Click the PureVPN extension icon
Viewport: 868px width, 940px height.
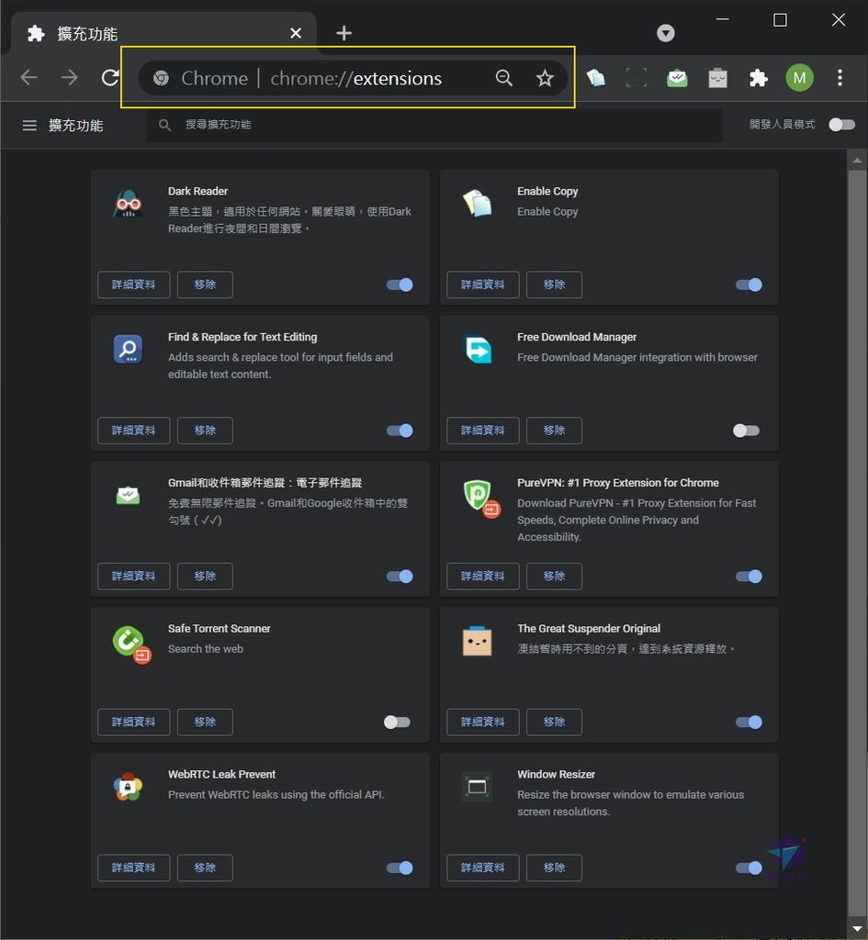point(481,498)
